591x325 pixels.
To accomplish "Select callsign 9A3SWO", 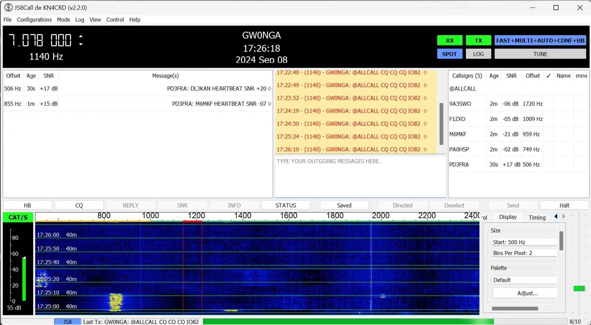I will (518, 104).
